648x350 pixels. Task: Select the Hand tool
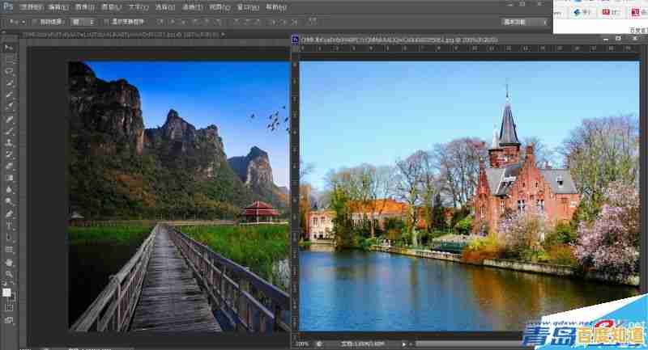click(10, 262)
